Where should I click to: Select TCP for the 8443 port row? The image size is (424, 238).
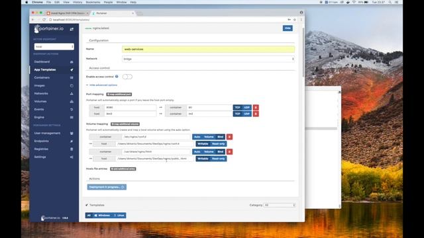click(x=237, y=114)
